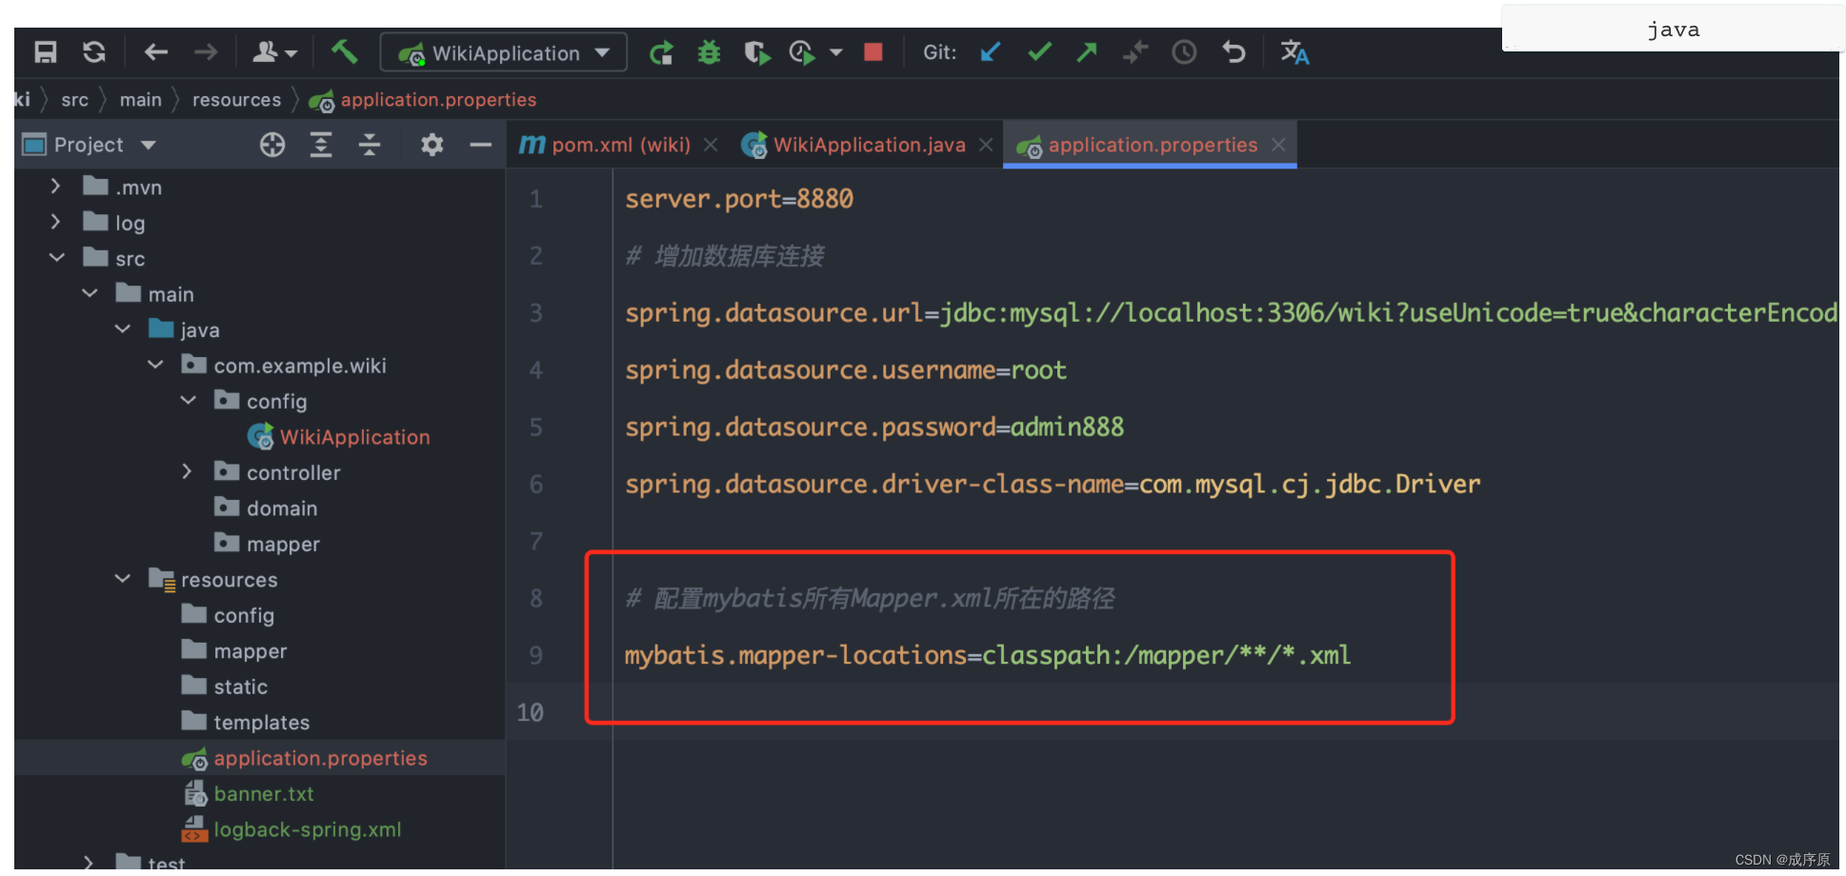
Task: Run the WikiApplication with the green run icon
Action: coord(662,52)
